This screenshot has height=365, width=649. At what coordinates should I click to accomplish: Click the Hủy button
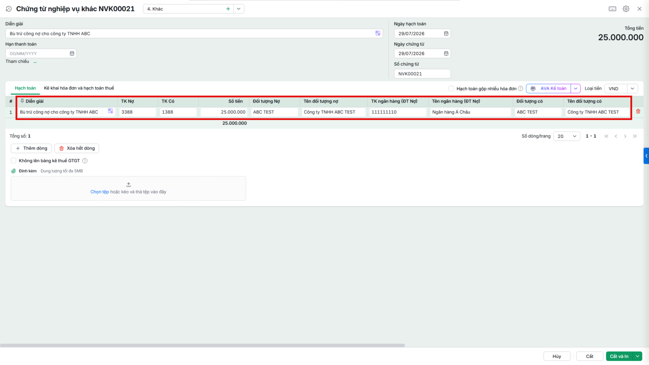(557, 356)
